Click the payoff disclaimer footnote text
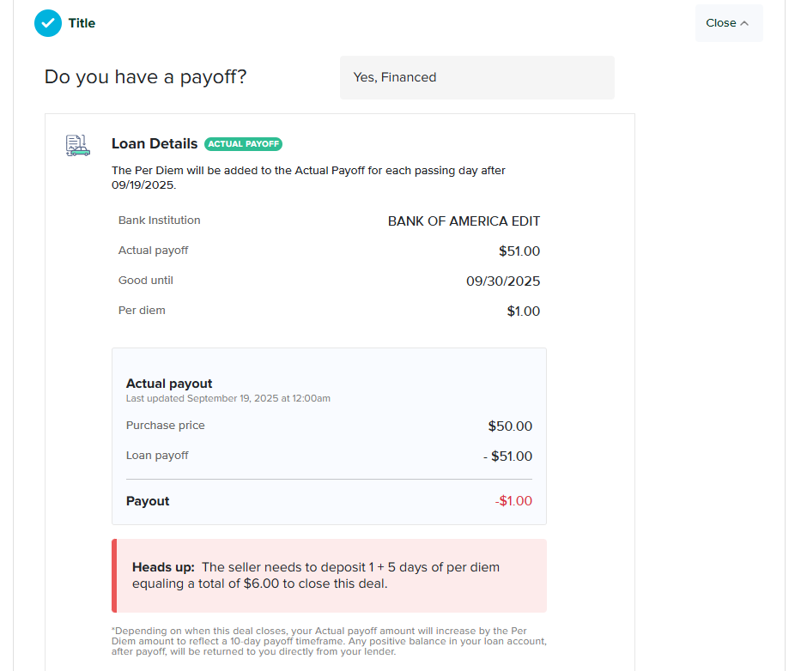Screen dimensions: 801x671 pyautogui.click(x=329, y=641)
